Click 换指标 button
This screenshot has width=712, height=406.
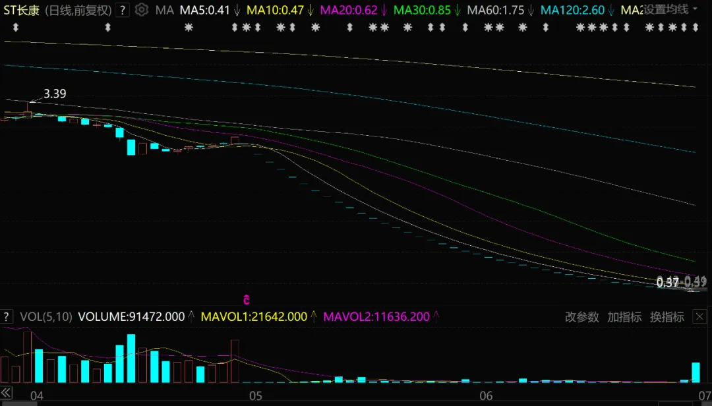[667, 317]
